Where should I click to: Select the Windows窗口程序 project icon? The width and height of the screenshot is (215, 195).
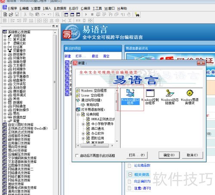click(130, 96)
